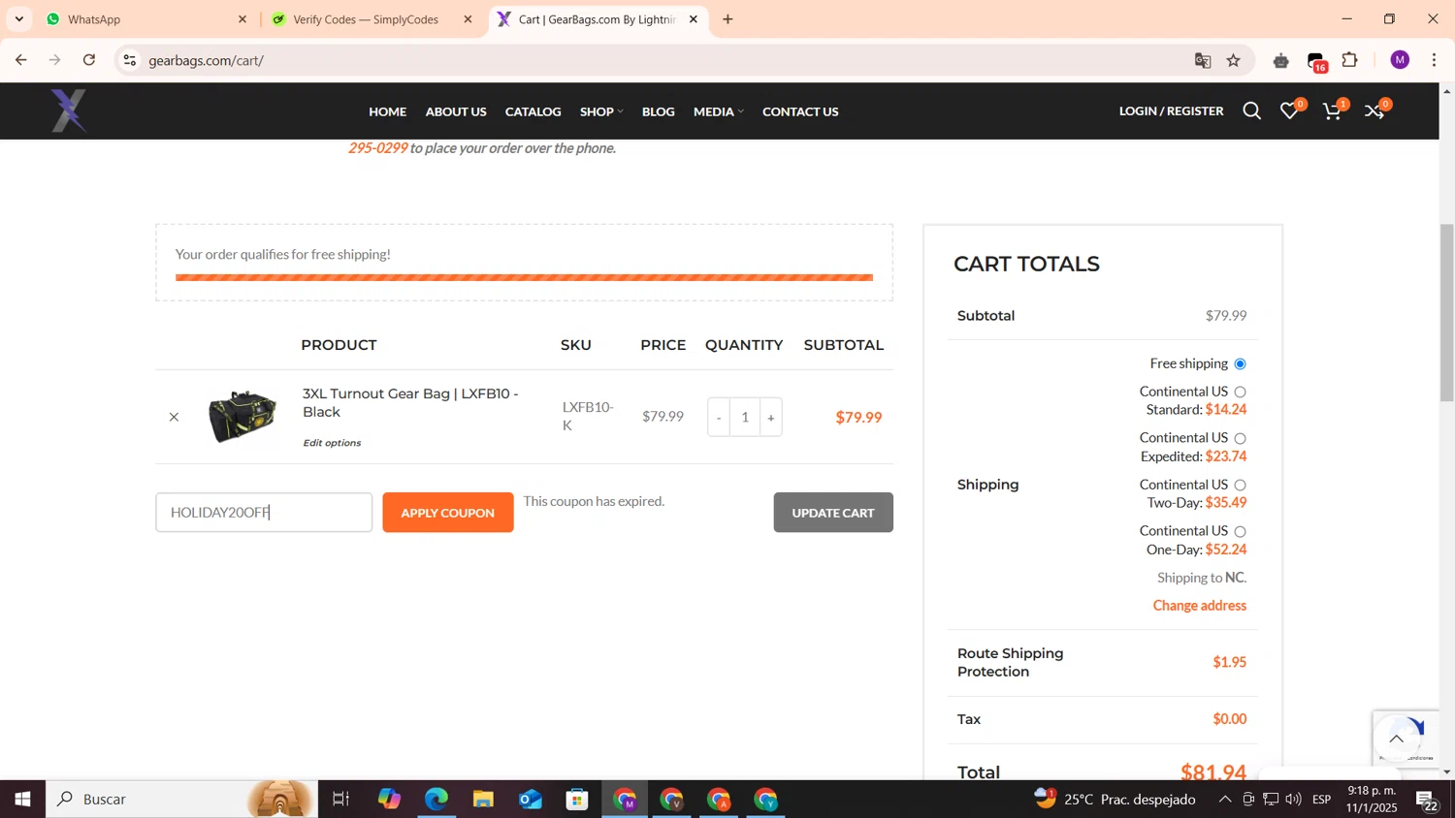Open Copilot from taskbar
The height and width of the screenshot is (818, 1455).
coord(389,800)
